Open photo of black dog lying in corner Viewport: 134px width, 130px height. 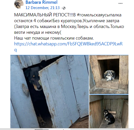pyautogui.click(x=109, y=112)
